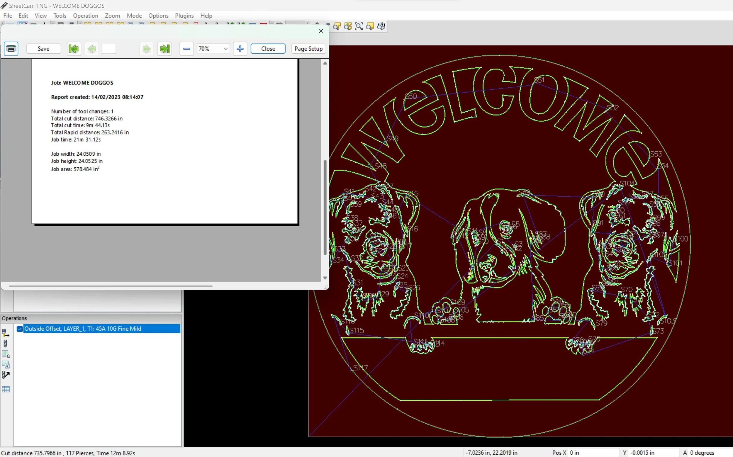Viewport: 733px width, 457px height.
Task: Zoom in preview with plus button
Action: click(x=240, y=49)
